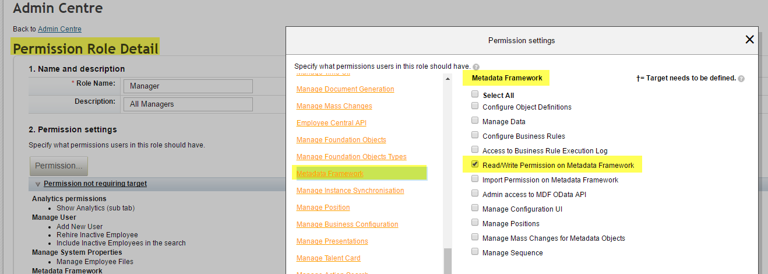The height and width of the screenshot is (274, 768).
Task: Collapse Permission not requiring target section
Action: (38, 184)
